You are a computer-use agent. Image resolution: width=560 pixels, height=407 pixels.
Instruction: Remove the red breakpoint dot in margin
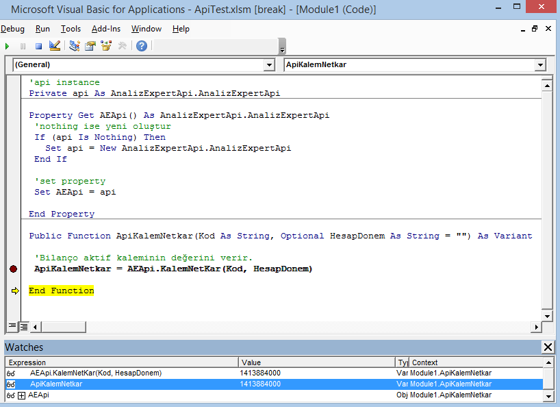coord(13,269)
